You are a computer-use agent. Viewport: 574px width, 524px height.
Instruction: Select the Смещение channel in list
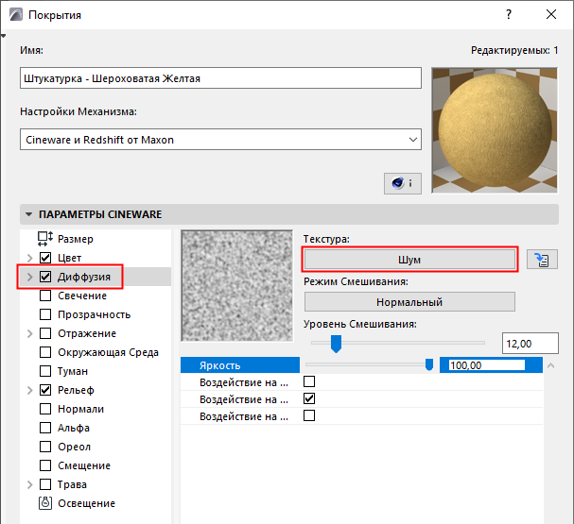(x=84, y=465)
